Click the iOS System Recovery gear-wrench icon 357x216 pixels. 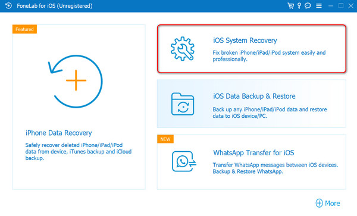coord(183,49)
